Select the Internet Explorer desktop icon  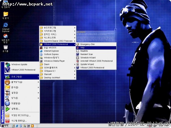5,27
